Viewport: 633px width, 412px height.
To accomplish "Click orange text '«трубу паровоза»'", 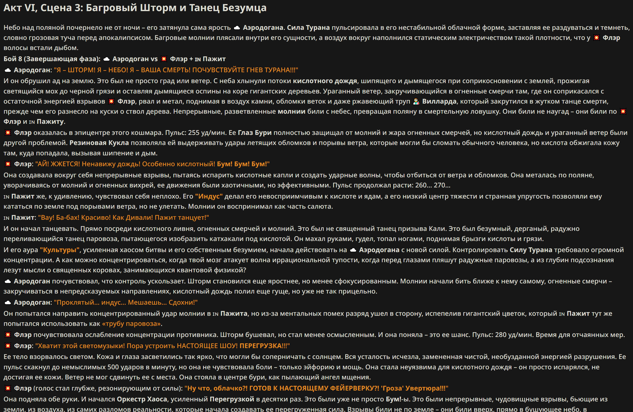I will pos(132,324).
